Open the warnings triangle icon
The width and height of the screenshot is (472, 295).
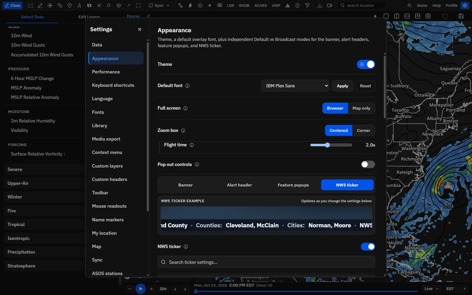[x=288, y=5]
